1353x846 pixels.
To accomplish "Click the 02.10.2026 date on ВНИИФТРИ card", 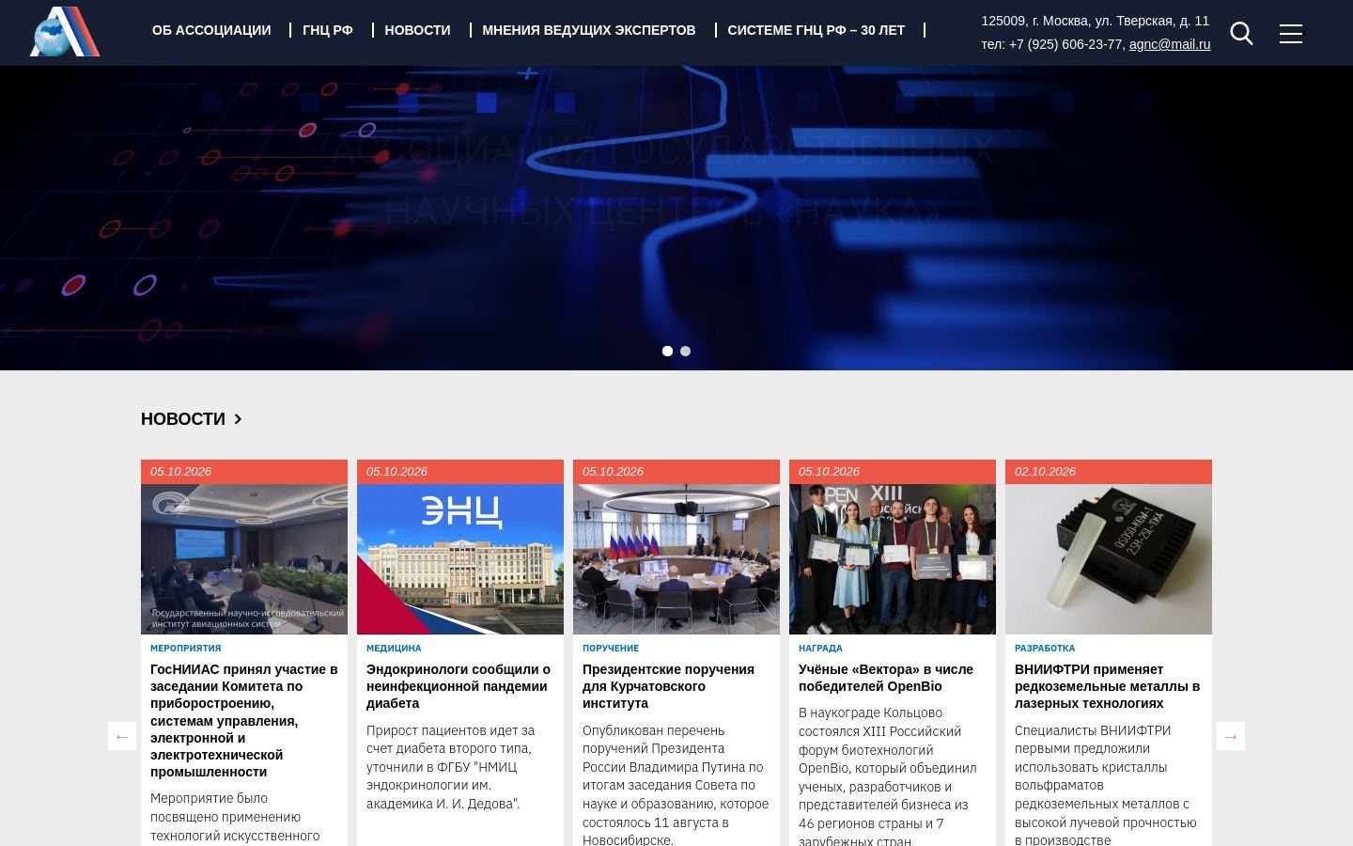I will pos(1045,472).
